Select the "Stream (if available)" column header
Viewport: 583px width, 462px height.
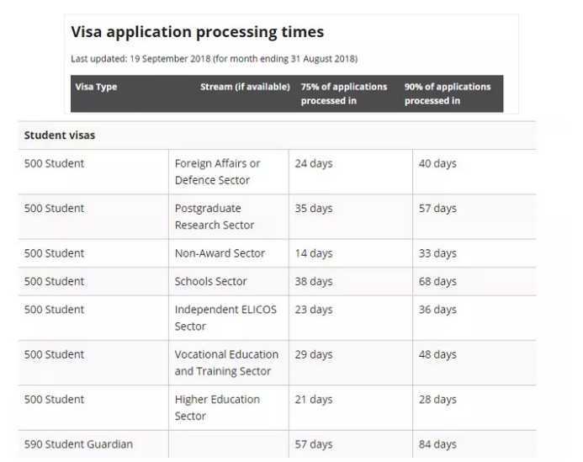[x=245, y=87]
